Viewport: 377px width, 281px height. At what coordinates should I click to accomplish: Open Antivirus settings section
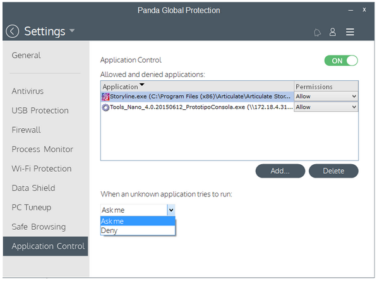click(x=28, y=91)
